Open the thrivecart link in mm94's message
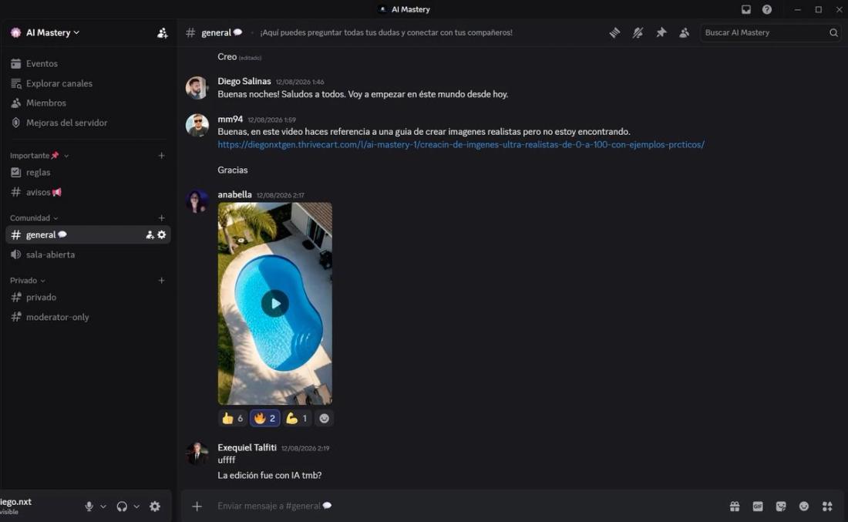 point(461,144)
